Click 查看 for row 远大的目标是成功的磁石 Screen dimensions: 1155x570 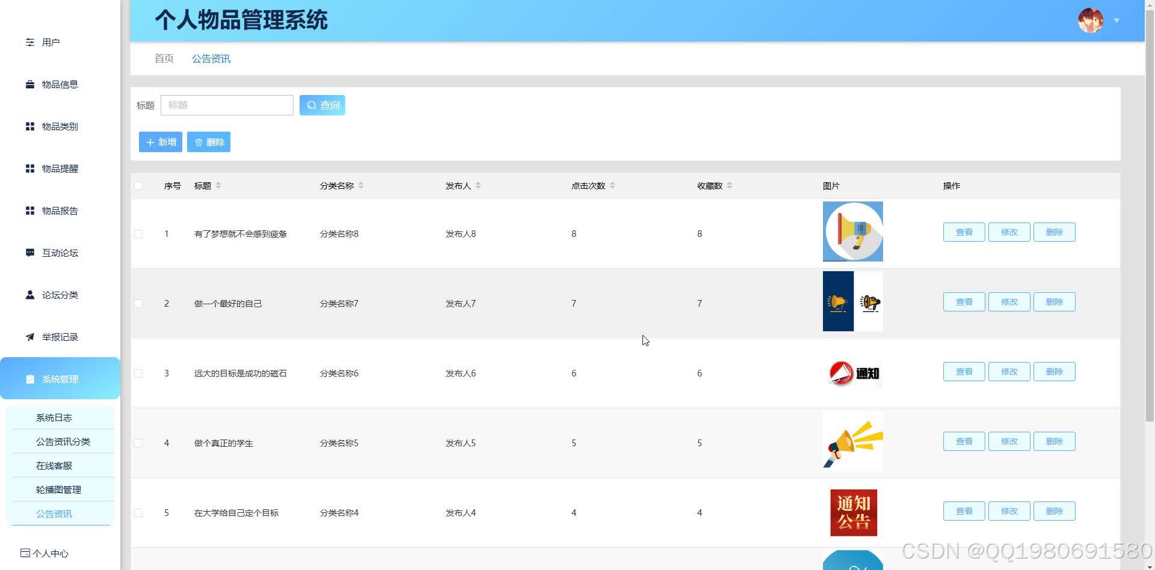[x=964, y=372]
